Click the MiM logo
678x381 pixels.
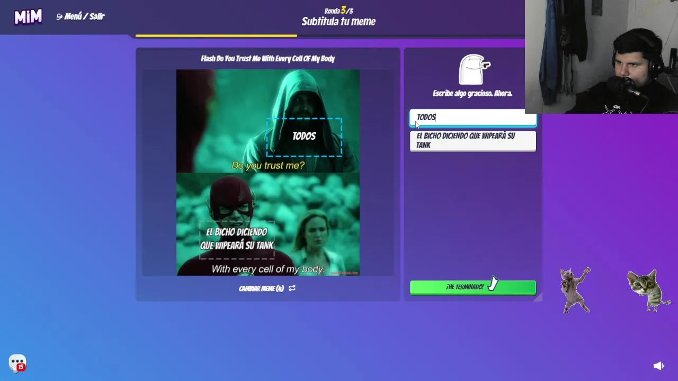coord(28,17)
